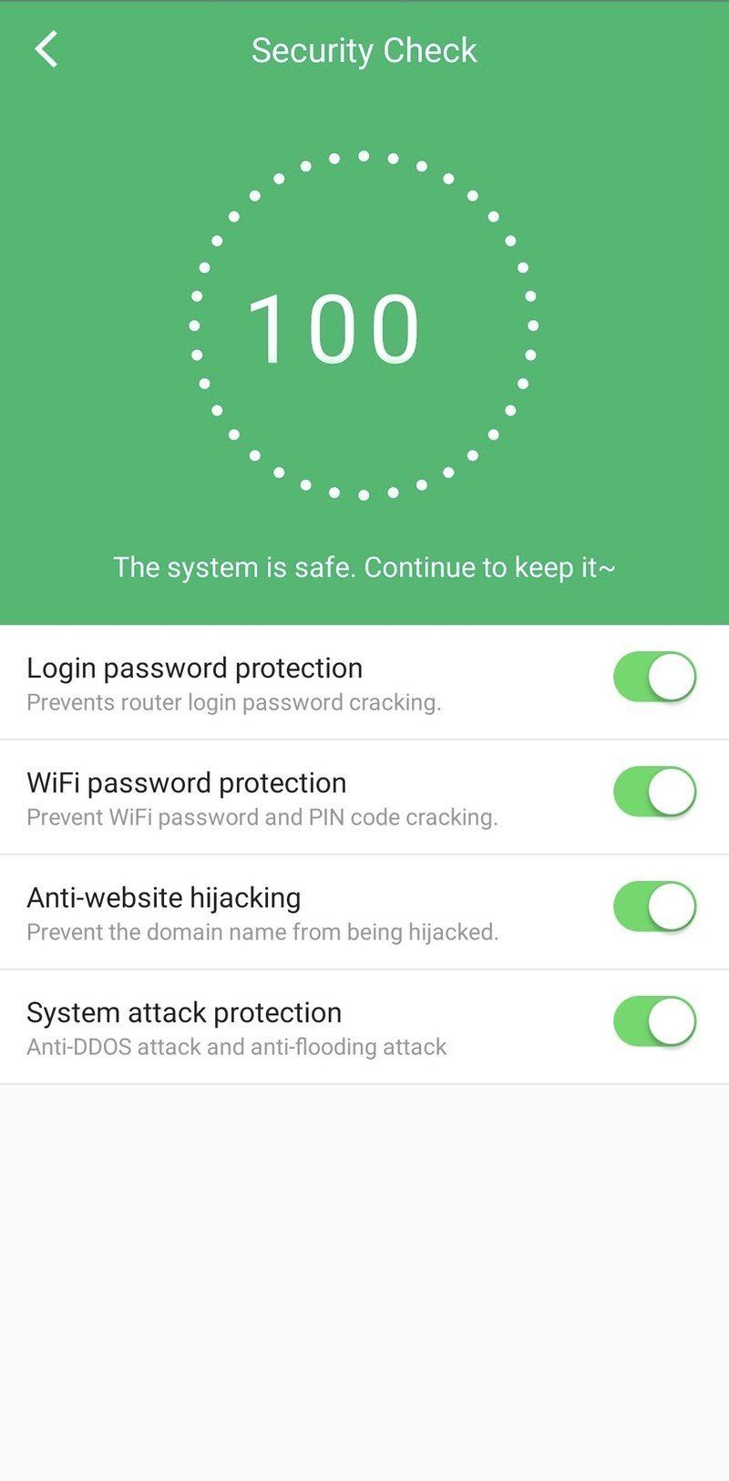The height and width of the screenshot is (1481, 729).
Task: Select the WiFi password protection label
Action: tap(187, 782)
